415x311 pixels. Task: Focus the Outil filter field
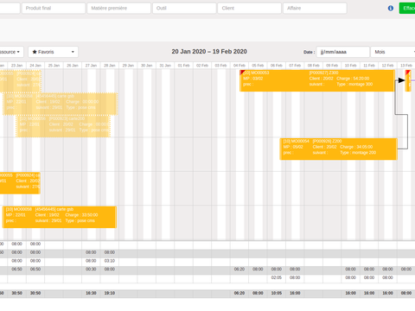(x=184, y=8)
